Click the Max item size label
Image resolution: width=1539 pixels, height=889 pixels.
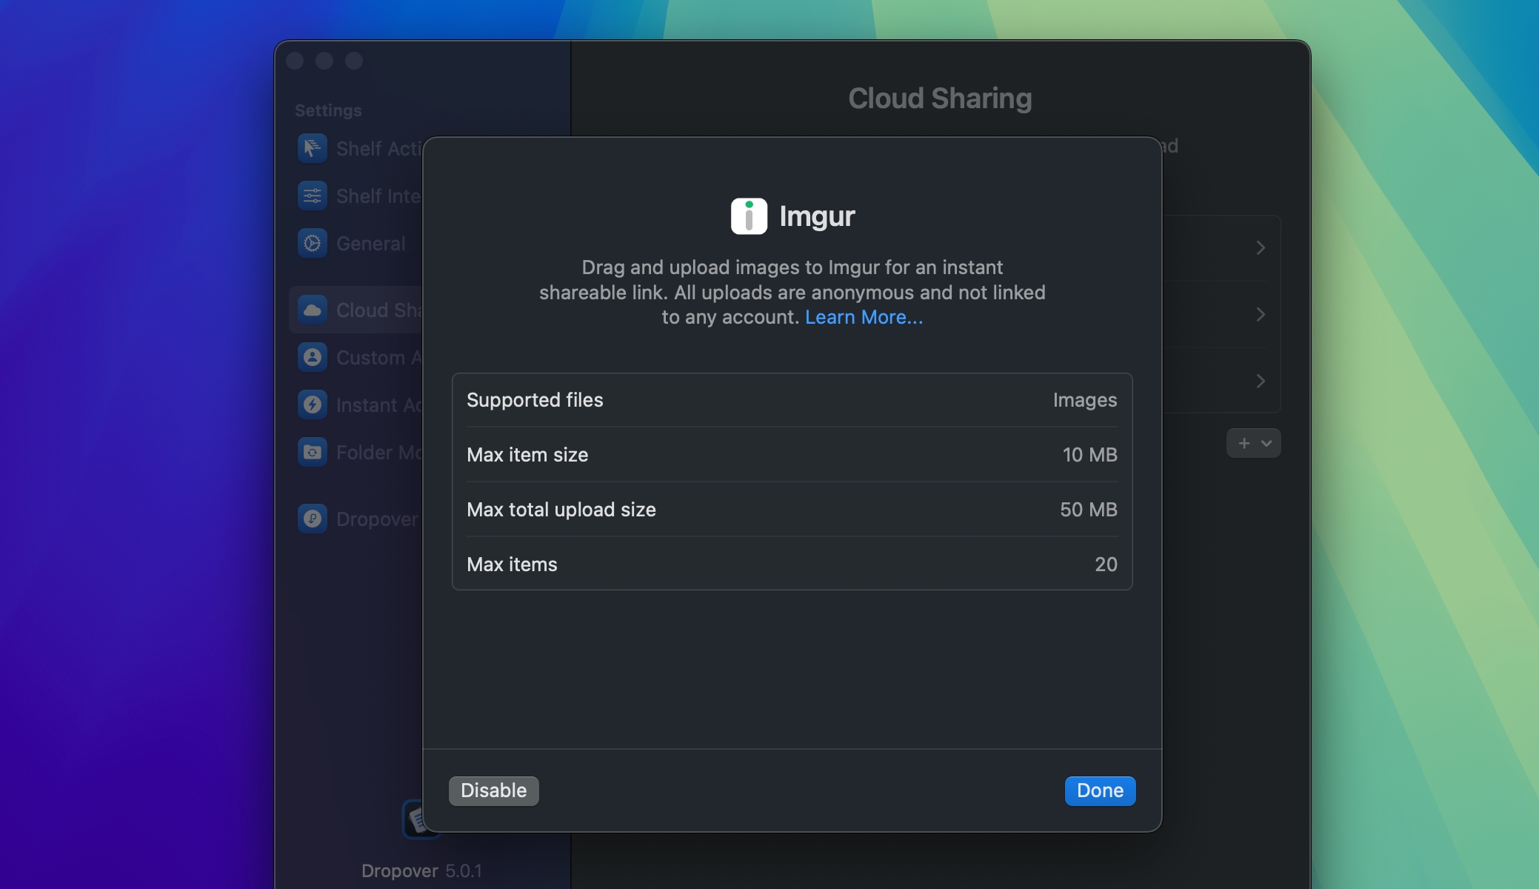coord(527,455)
